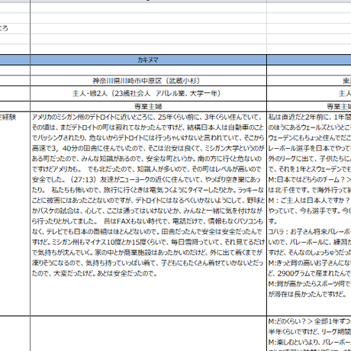Click the topmost empty cell in the middle column
Screen dimensions: 351x351
148,8
